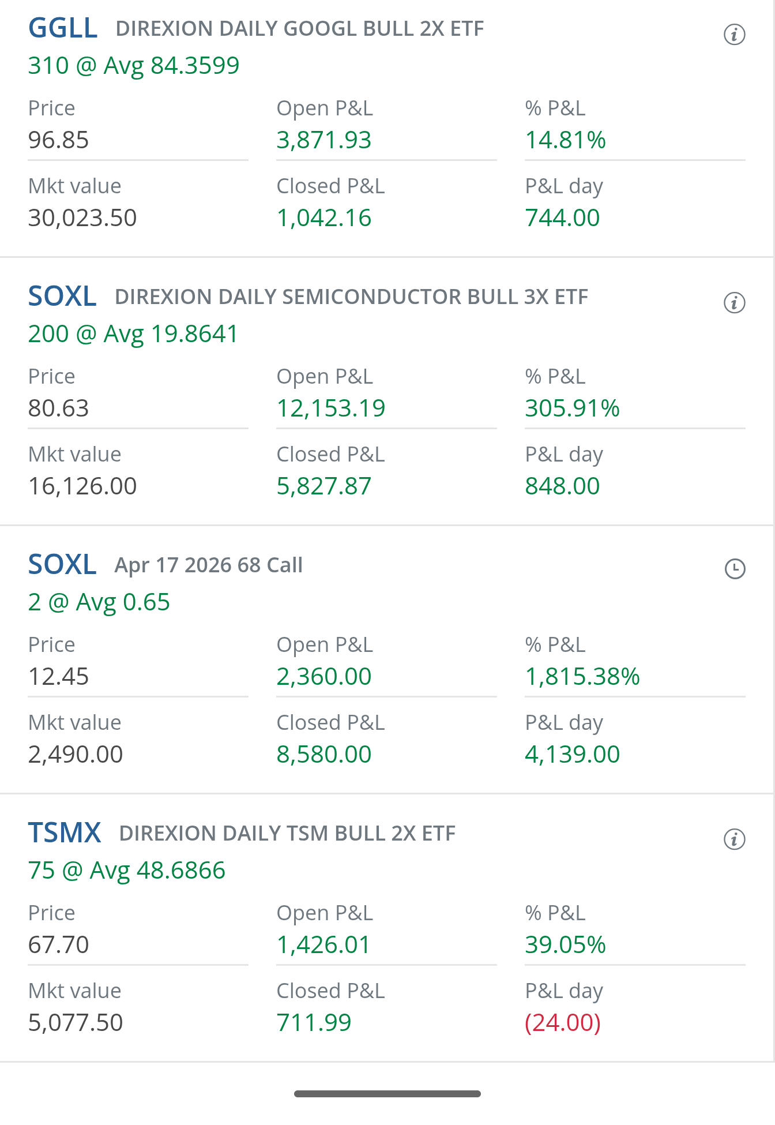Open info icon for GGLL position
Viewport: 775px width, 1125px height.
point(734,35)
